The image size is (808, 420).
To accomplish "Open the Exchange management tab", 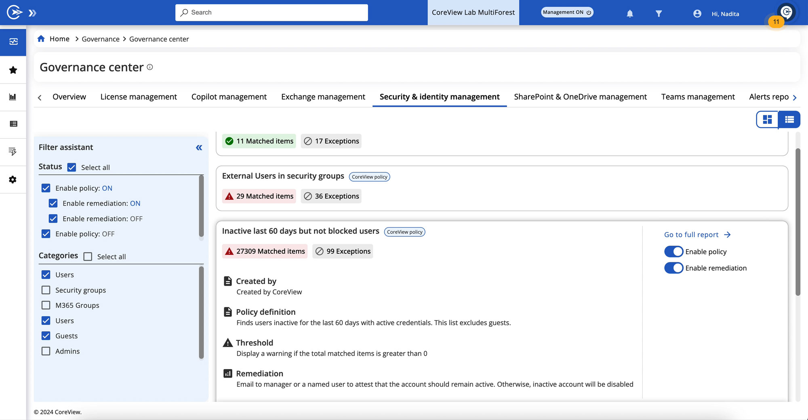I will click(323, 97).
